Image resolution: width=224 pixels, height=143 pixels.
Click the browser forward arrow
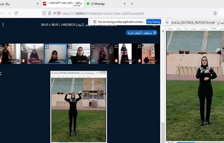[x=9, y=13]
